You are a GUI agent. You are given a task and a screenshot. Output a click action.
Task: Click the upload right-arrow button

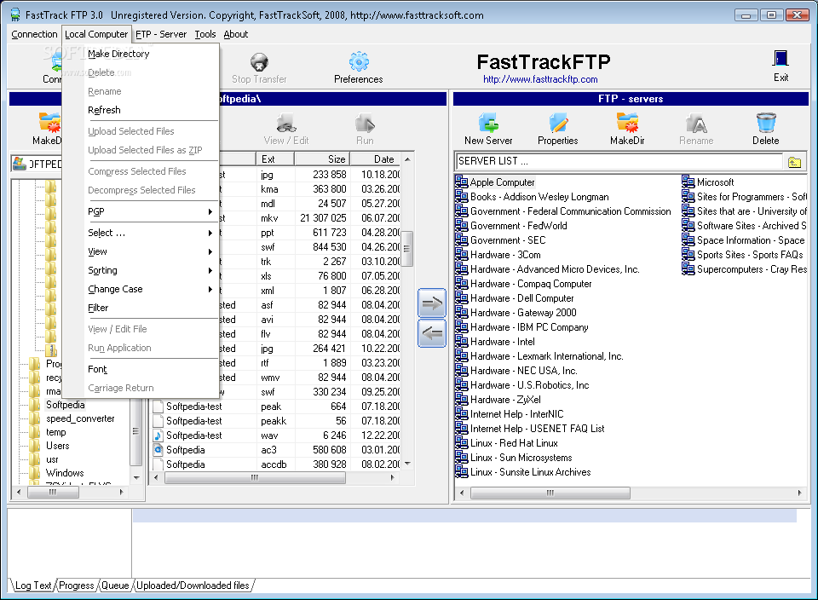click(x=431, y=303)
